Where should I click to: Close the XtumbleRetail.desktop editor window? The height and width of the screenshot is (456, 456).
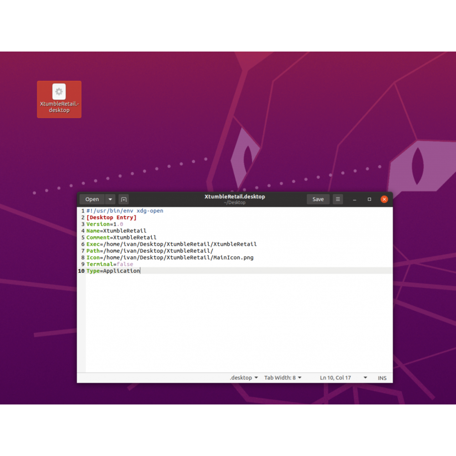pyautogui.click(x=384, y=199)
